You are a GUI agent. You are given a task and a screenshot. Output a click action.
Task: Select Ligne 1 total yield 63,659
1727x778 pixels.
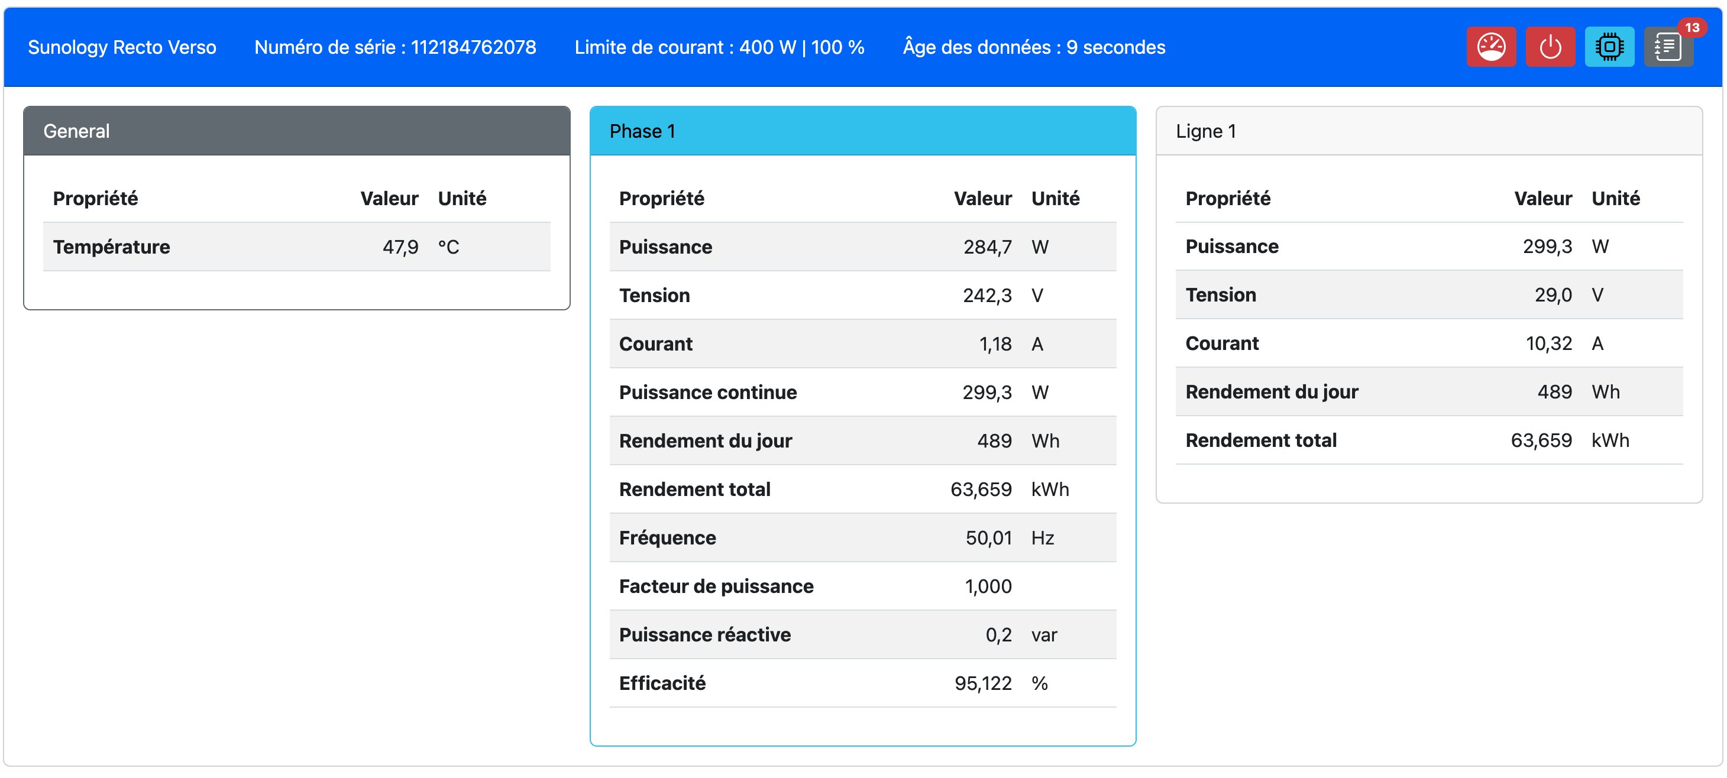[x=1541, y=440]
